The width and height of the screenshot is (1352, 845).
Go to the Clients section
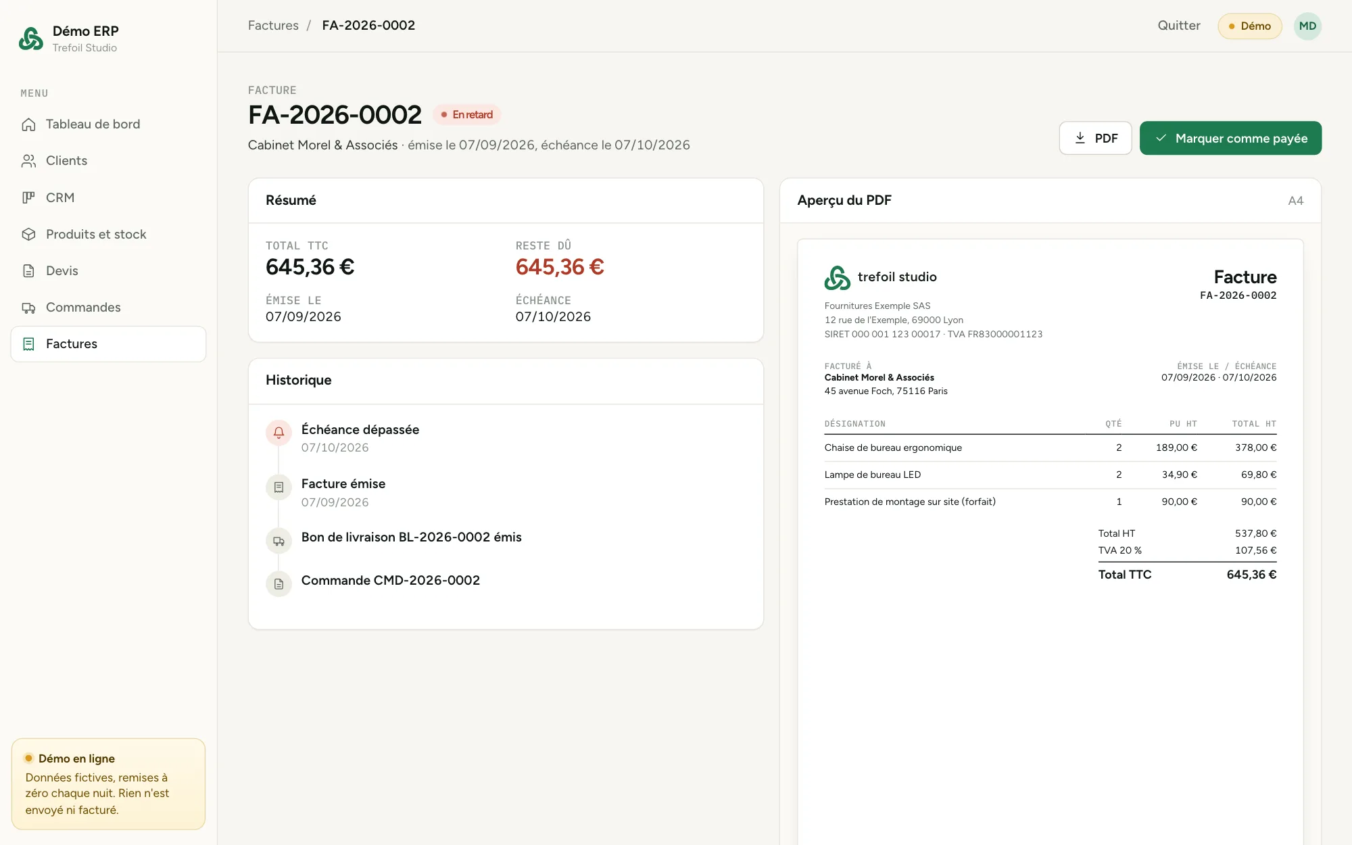(x=108, y=161)
